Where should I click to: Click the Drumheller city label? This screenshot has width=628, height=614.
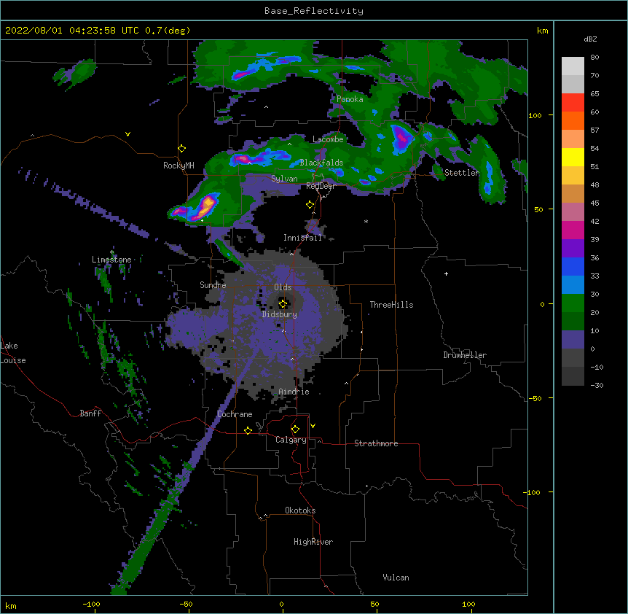tap(465, 355)
